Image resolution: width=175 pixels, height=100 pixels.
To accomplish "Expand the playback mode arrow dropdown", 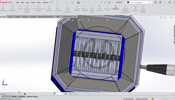I will (x=68, y=94).
